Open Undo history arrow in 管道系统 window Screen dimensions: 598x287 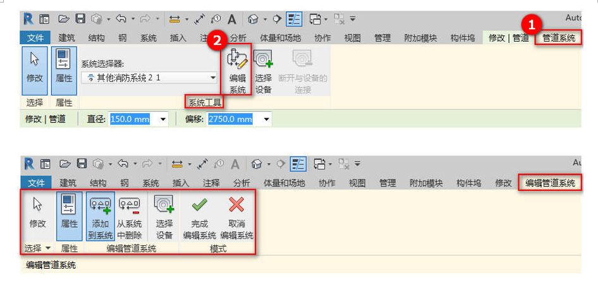(133, 18)
